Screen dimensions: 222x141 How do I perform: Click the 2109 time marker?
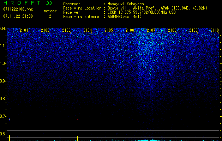[193, 30]
